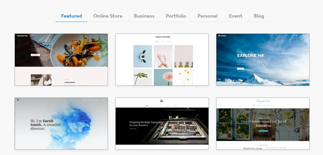Select the Featured tab

[71, 16]
